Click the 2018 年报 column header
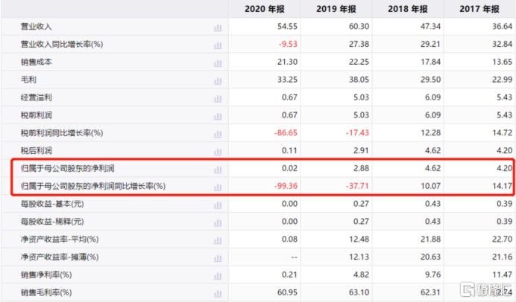 coord(409,9)
